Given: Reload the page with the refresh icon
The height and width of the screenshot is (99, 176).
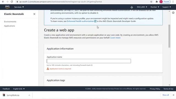Looking at the screenshot, I should pos(12,2).
